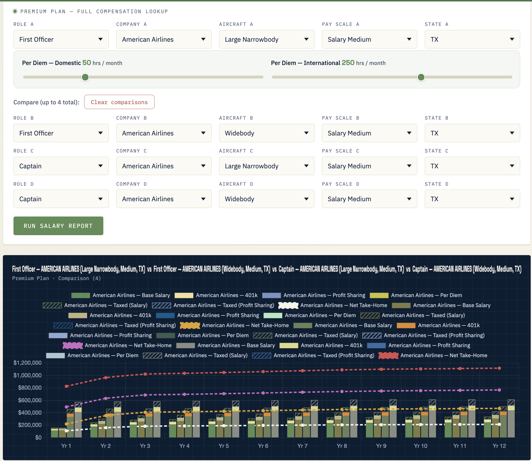Click the "$0" axis value
Image resolution: width=532 pixels, height=461 pixels.
click(38, 438)
